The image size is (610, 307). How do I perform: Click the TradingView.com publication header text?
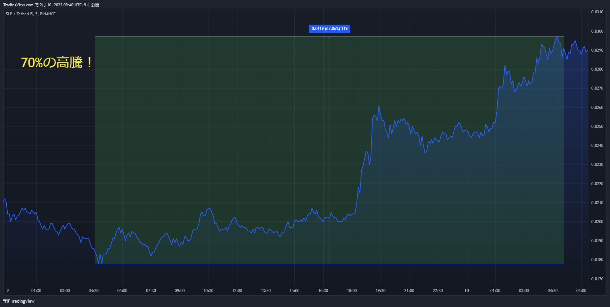(51, 5)
